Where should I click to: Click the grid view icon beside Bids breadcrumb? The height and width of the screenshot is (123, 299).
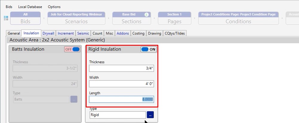(x=6, y=18)
